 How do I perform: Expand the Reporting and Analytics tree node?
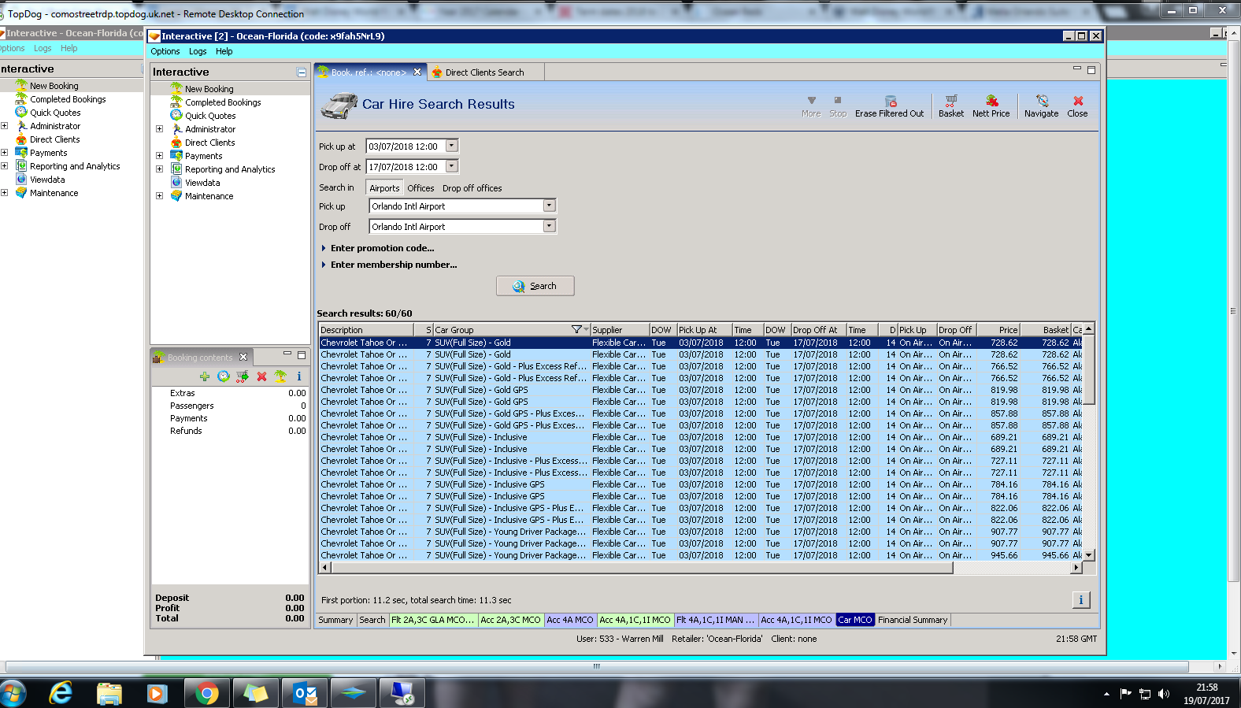[159, 169]
